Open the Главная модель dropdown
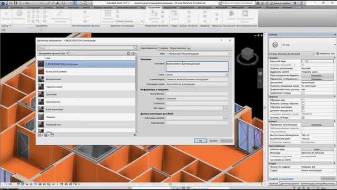This screenshot has height=190, width=337. [130, 21]
